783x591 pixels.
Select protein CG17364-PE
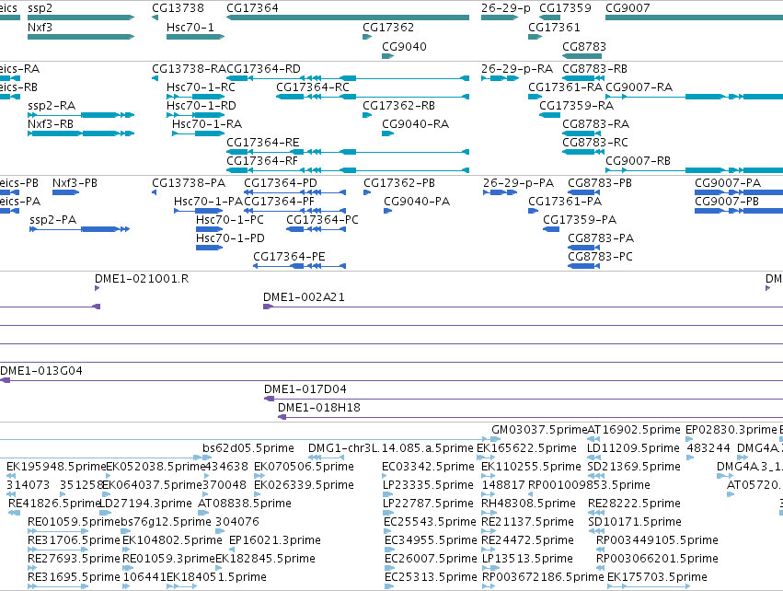(300, 266)
